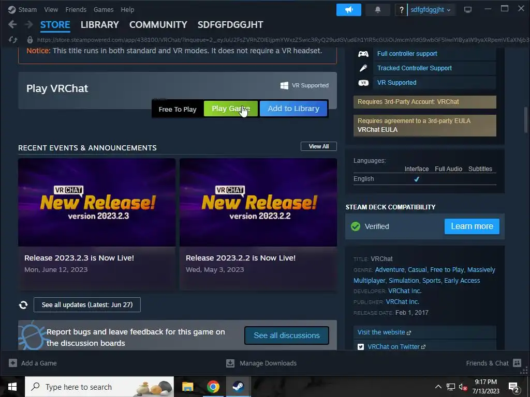The width and height of the screenshot is (530, 397).
Task: Open the VR Supported feature link
Action: point(397,83)
